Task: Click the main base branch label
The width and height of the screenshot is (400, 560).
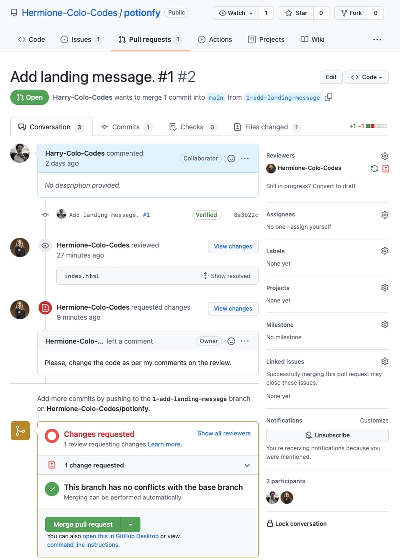Action: (216, 98)
